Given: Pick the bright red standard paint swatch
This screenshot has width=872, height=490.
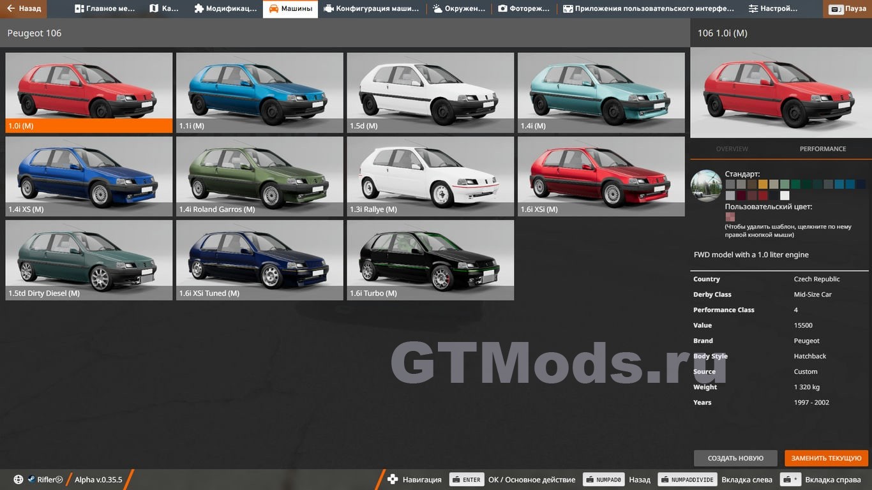Looking at the screenshot, I should coord(763,196).
